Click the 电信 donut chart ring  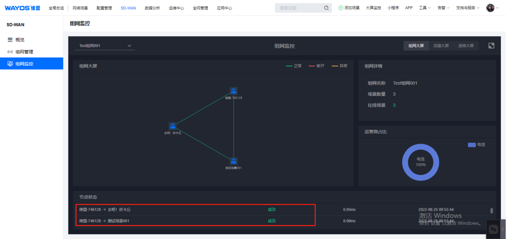tap(420, 162)
